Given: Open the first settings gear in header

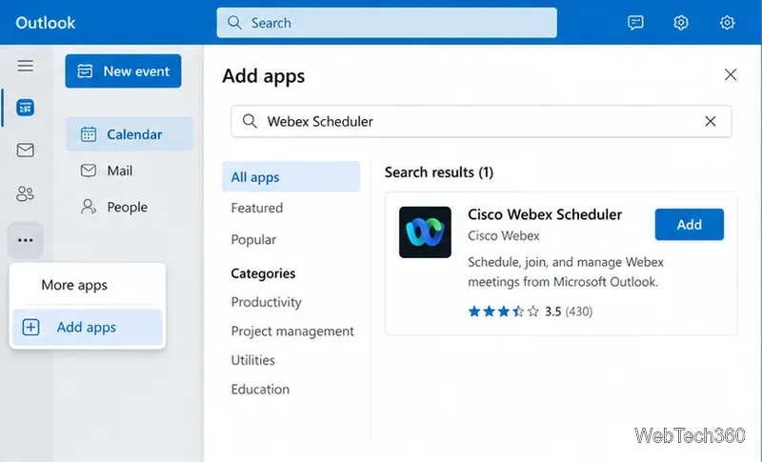Looking at the screenshot, I should [x=680, y=22].
